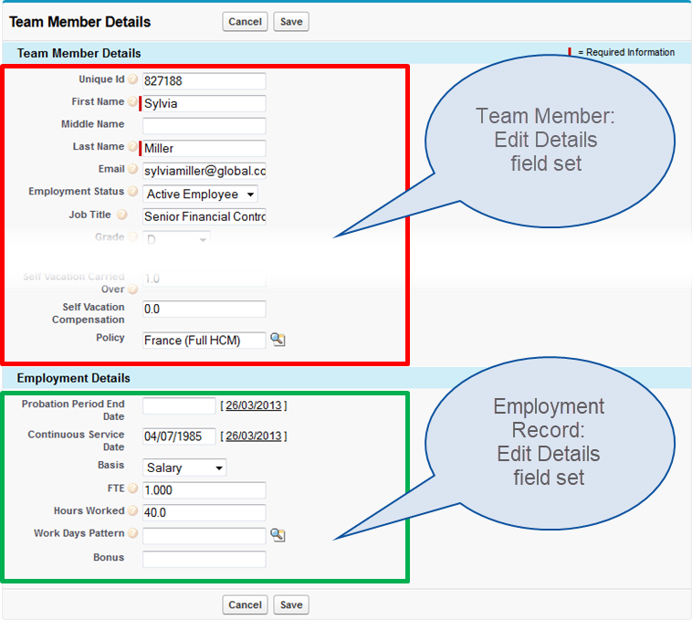Click help icon beside First Name label
This screenshot has width=692, height=620.
[132, 102]
